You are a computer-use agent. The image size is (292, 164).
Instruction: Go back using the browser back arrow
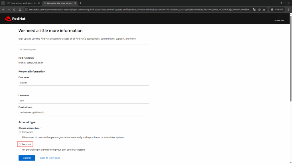tap(3, 9)
